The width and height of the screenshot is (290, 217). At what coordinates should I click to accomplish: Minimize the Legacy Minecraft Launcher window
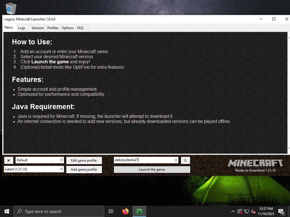pos(261,19)
